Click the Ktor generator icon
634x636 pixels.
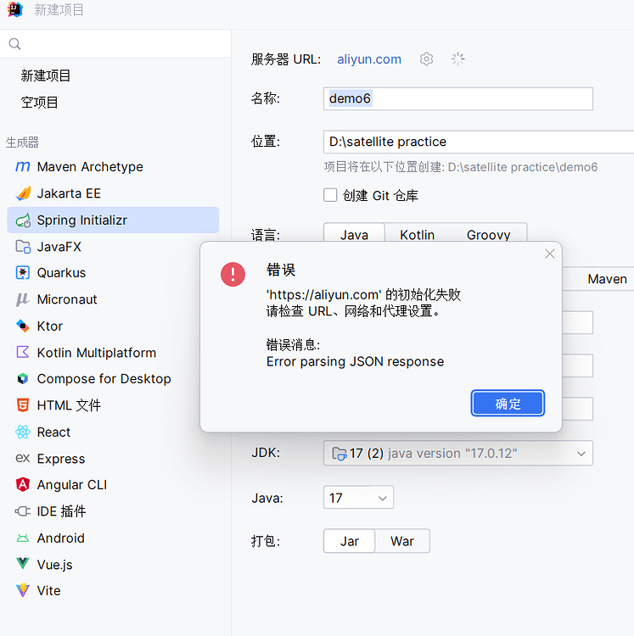(x=23, y=326)
